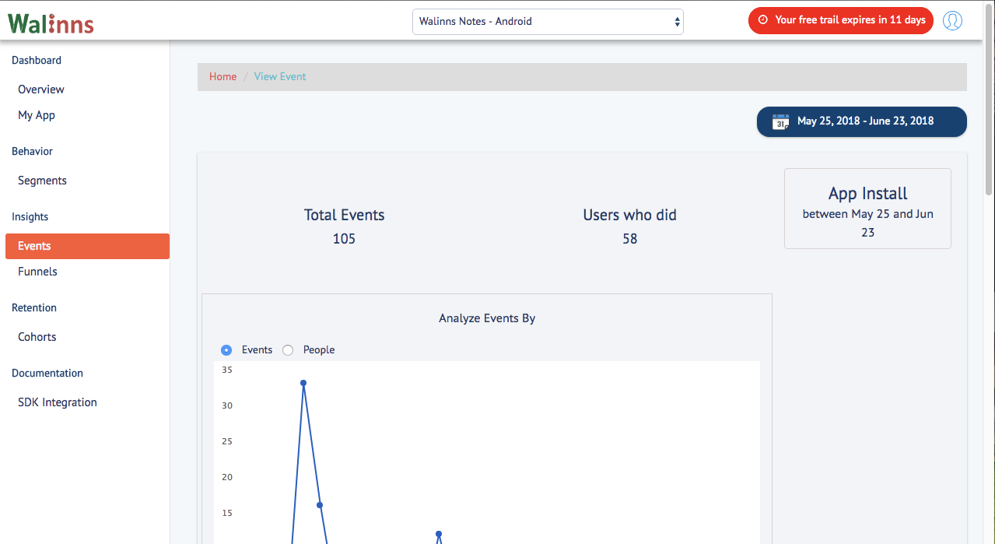This screenshot has width=995, height=544.
Task: Click the calendar icon in date range
Action: pyautogui.click(x=780, y=121)
